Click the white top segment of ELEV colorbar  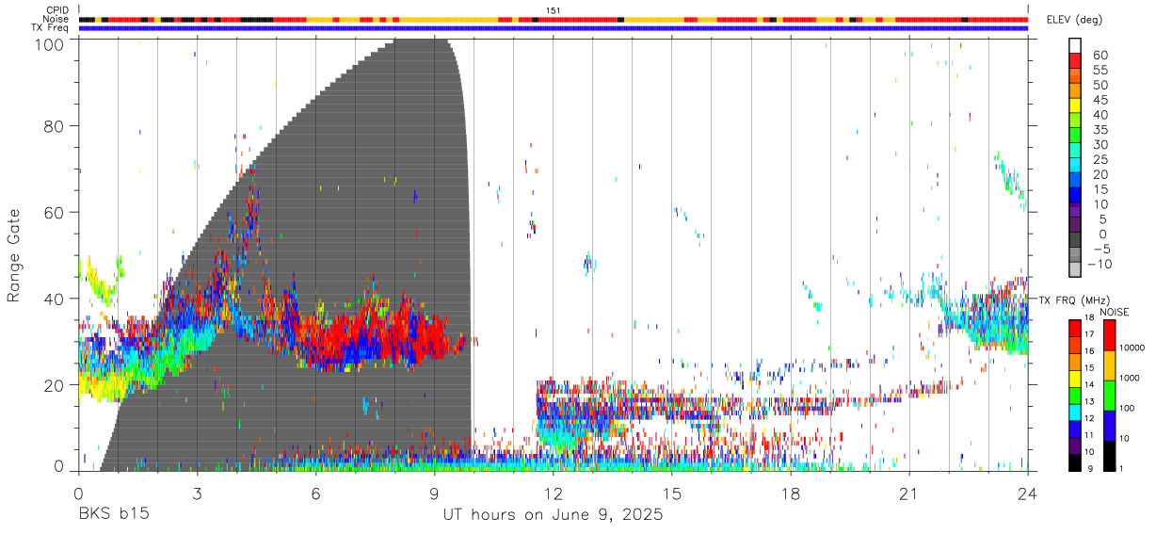click(x=1075, y=45)
